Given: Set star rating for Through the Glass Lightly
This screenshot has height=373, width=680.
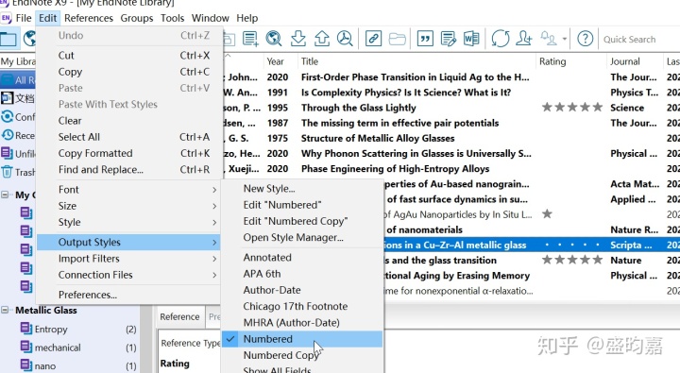Looking at the screenshot, I should [572, 107].
